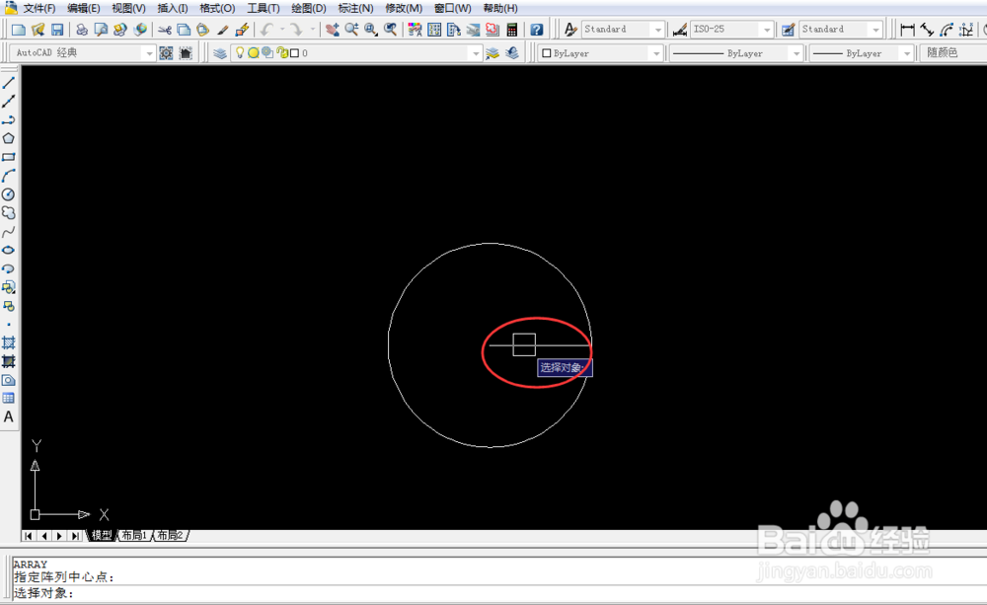Click the Zoom Previous icon
This screenshot has width=987, height=605.
(390, 30)
